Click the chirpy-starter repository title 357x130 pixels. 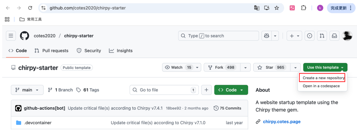pos(38,68)
